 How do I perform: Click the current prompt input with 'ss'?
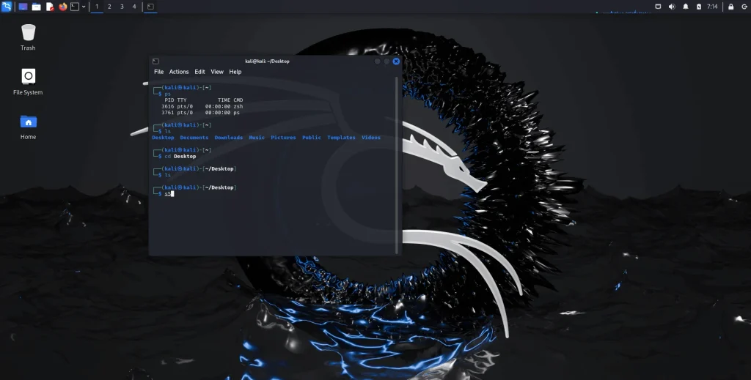[168, 193]
